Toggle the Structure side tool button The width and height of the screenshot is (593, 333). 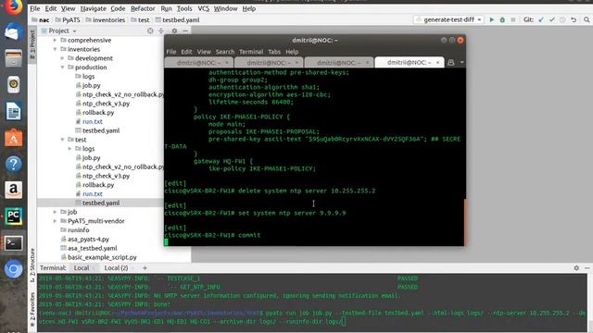[x=32, y=265]
